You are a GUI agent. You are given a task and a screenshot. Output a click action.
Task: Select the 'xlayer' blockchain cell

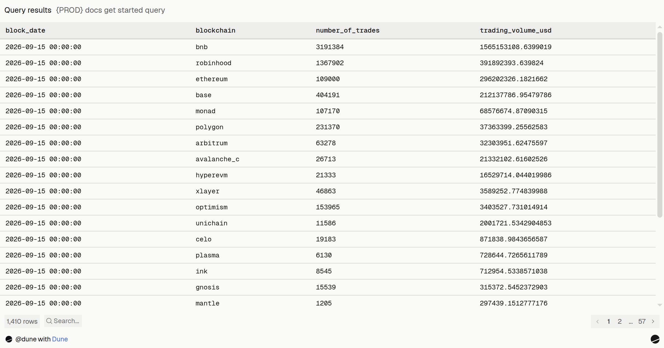click(207, 191)
